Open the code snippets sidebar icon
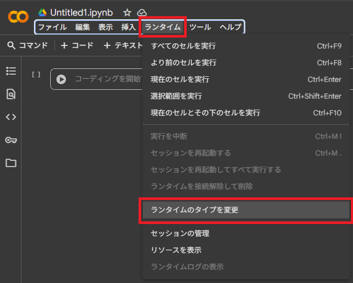 coord(11,117)
